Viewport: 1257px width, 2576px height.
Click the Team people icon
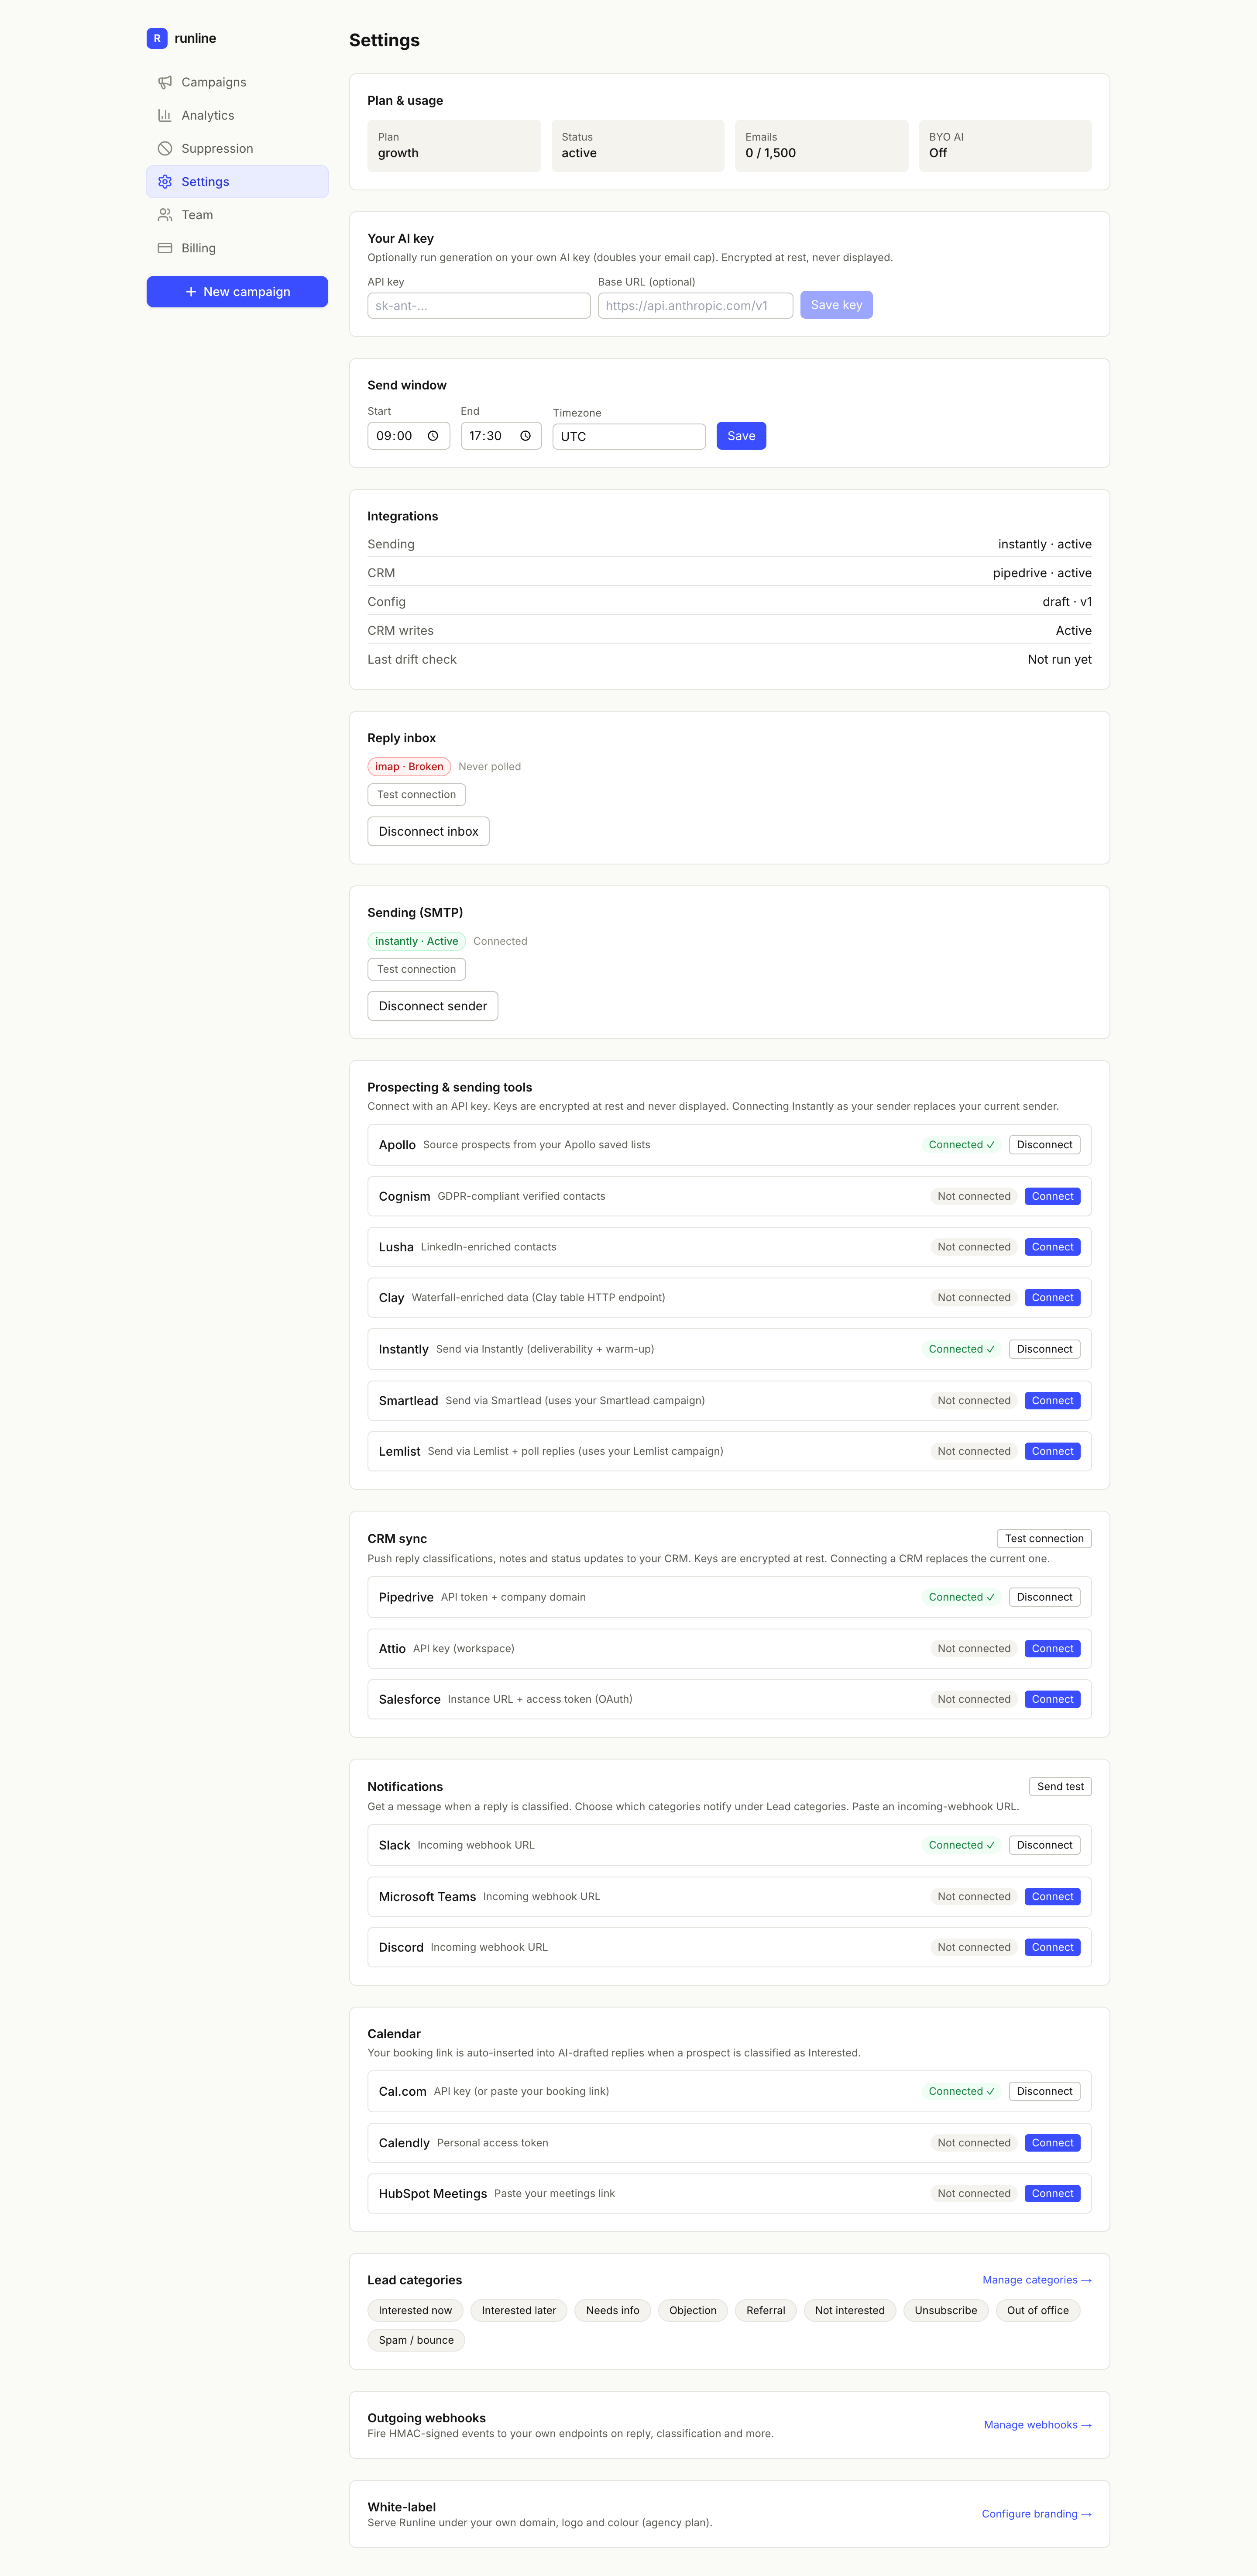(x=165, y=215)
